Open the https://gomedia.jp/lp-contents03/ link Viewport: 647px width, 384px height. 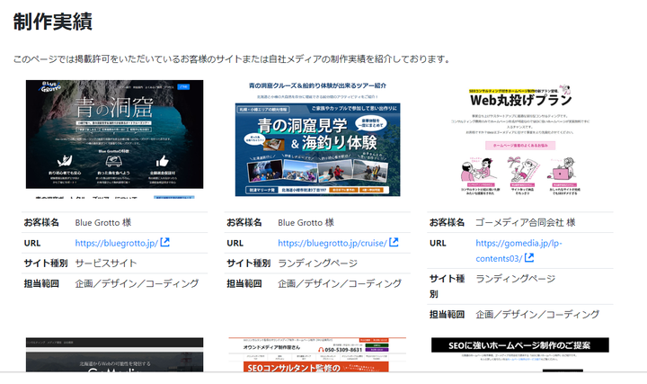(x=518, y=251)
